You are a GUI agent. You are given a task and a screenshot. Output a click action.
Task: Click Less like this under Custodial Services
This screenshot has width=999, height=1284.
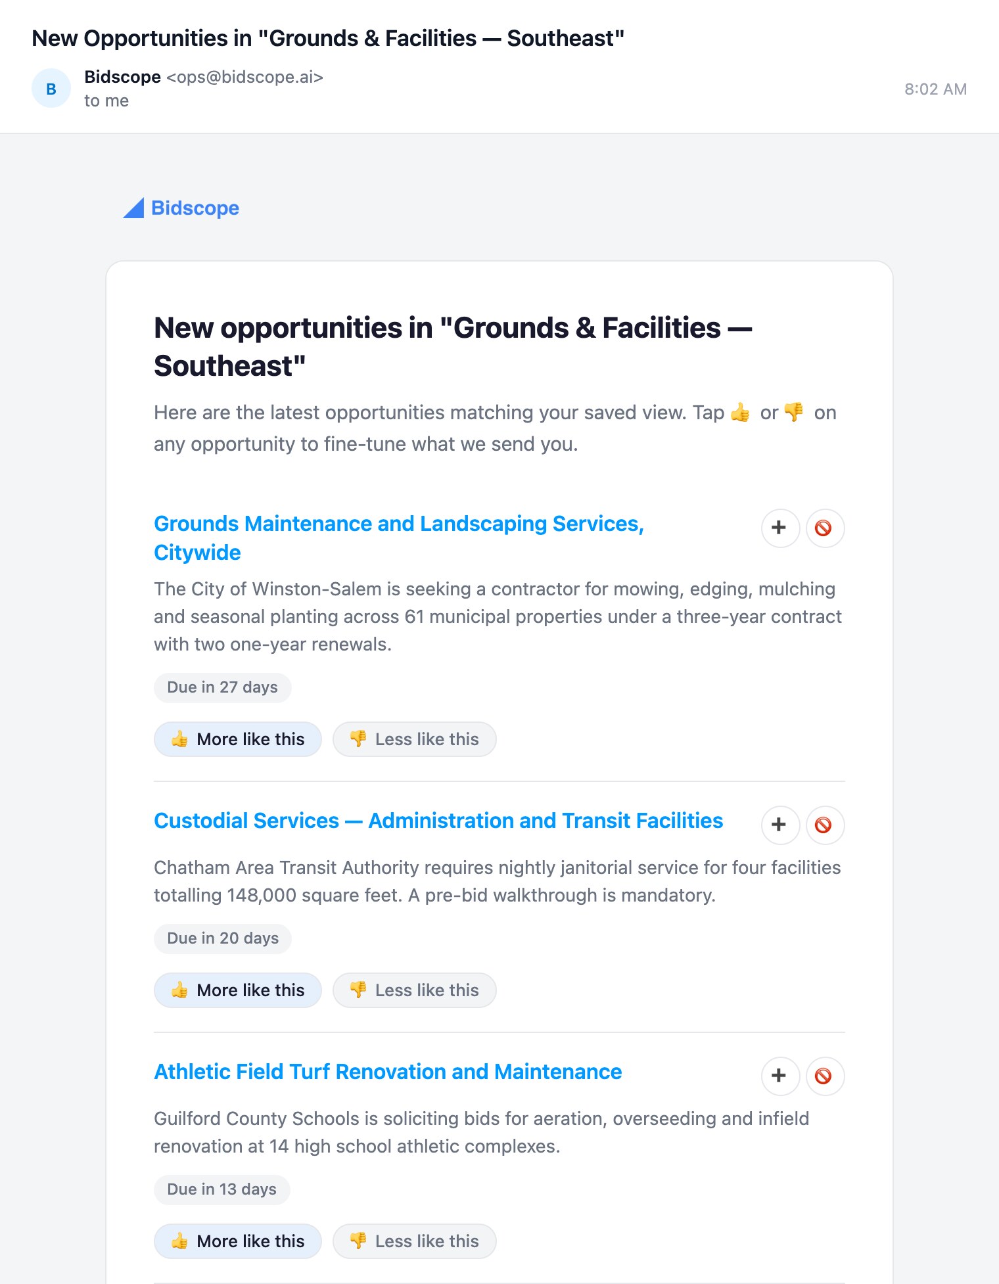point(415,990)
